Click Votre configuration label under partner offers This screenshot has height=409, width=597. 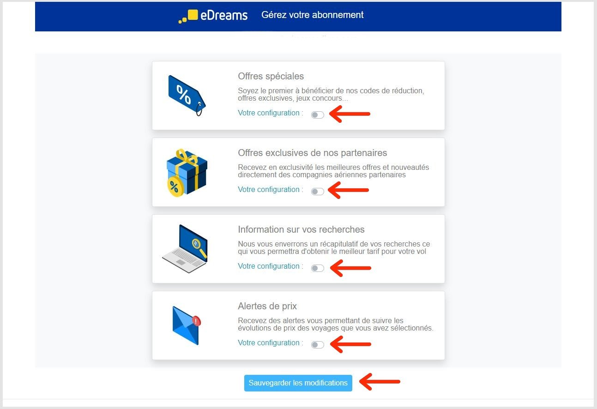coord(271,190)
